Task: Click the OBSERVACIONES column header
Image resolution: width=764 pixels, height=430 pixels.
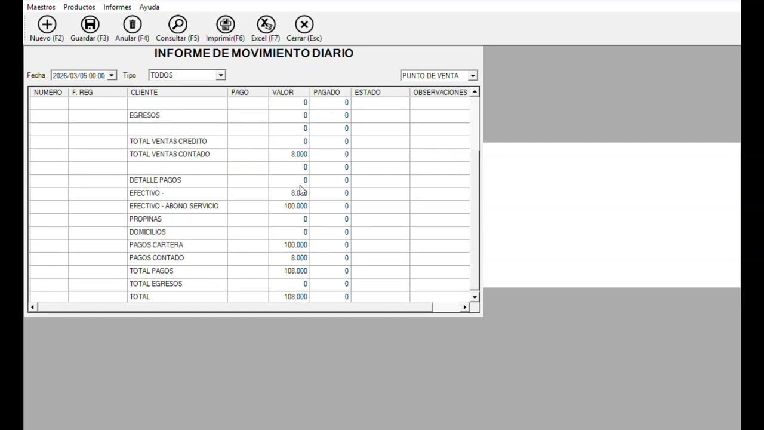Action: coord(440,93)
